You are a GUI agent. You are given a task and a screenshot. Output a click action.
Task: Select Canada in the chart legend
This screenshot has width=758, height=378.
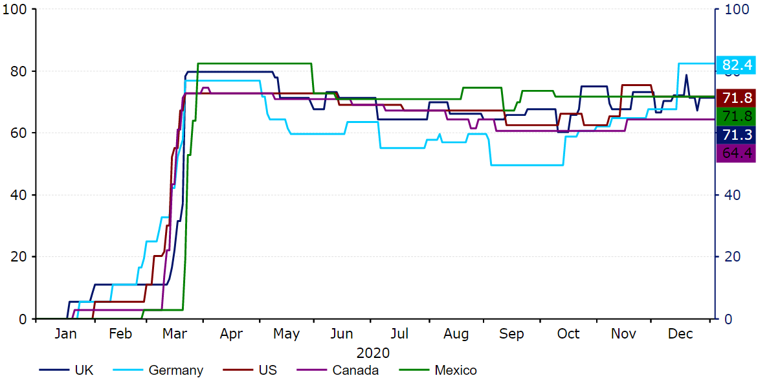[x=355, y=370]
